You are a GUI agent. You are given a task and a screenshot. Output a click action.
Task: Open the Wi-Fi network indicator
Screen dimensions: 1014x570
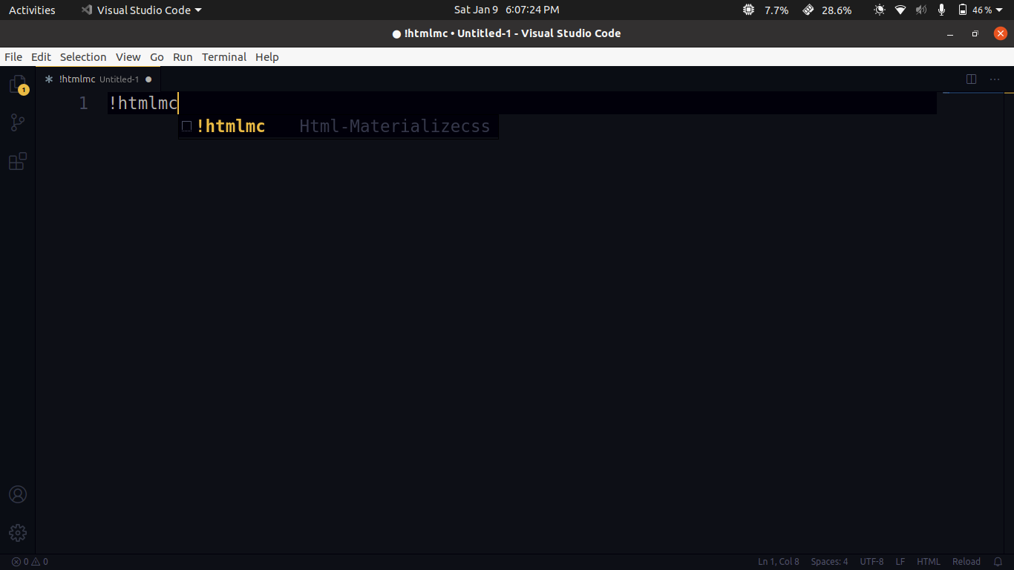point(900,10)
